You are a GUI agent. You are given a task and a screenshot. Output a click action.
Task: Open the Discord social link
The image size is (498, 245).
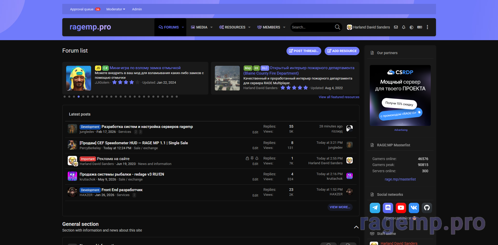pos(388,208)
